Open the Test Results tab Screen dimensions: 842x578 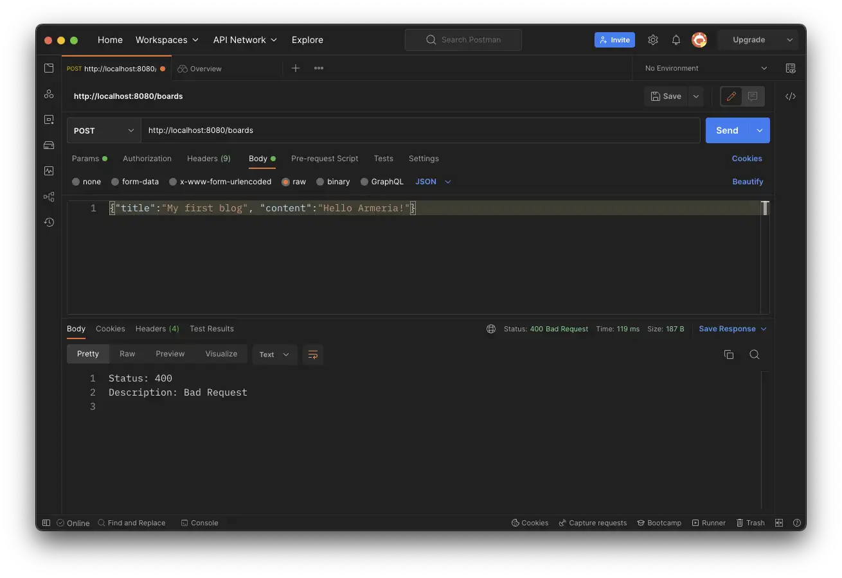[211, 329]
